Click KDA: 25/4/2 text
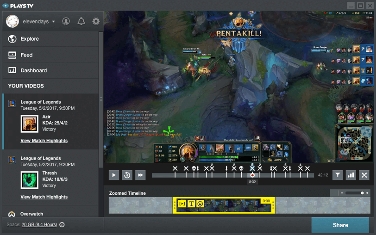 point(55,123)
